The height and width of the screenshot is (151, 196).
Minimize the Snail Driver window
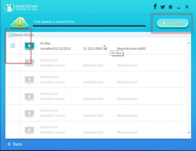coord(179,8)
